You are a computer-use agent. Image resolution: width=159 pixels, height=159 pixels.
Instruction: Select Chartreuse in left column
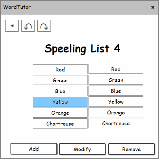pyautogui.click(x=60, y=123)
